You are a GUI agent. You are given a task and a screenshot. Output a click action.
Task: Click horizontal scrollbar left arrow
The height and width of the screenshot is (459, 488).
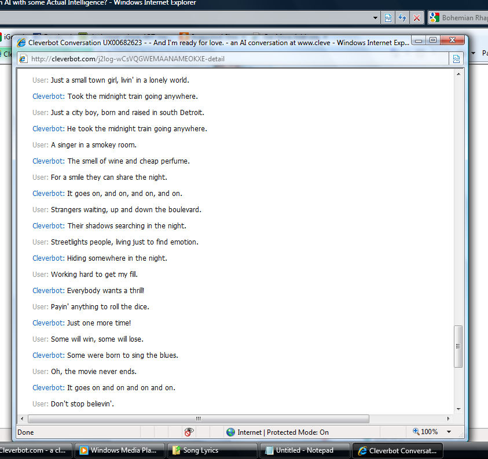click(x=22, y=419)
